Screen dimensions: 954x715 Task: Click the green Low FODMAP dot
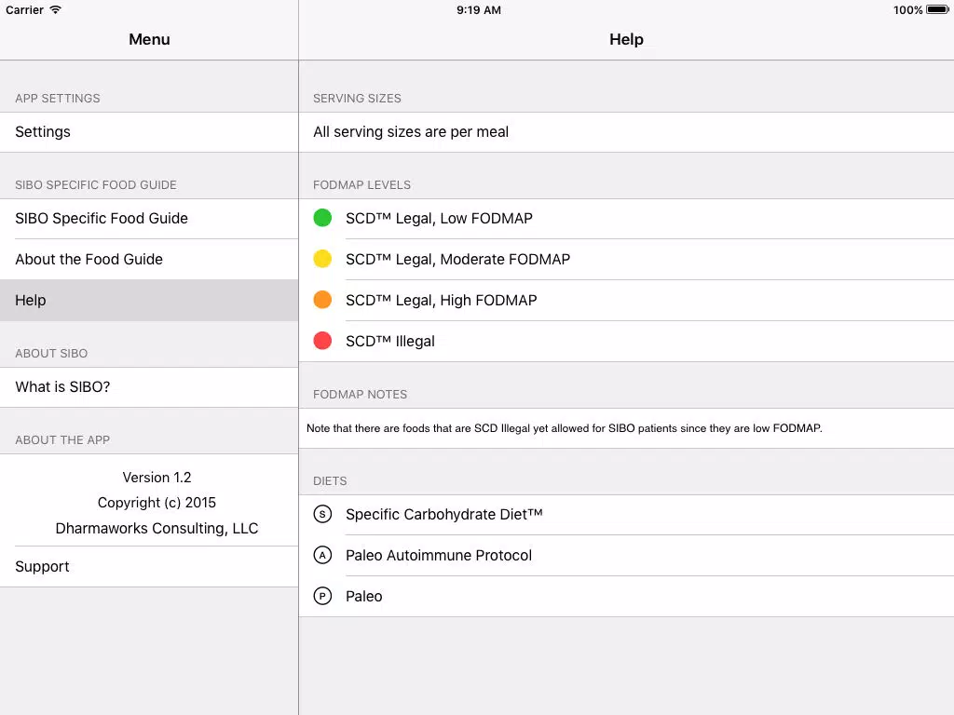pyautogui.click(x=322, y=218)
